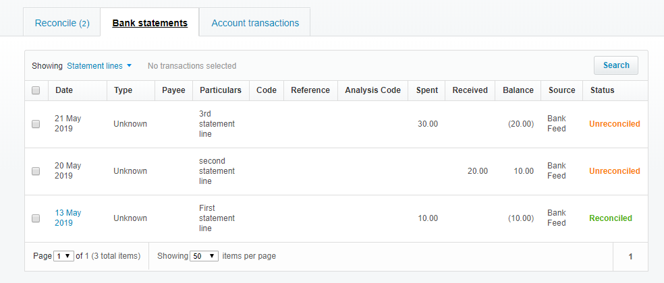The image size is (664, 283).
Task: Switch to Account transactions tab
Action: click(255, 23)
